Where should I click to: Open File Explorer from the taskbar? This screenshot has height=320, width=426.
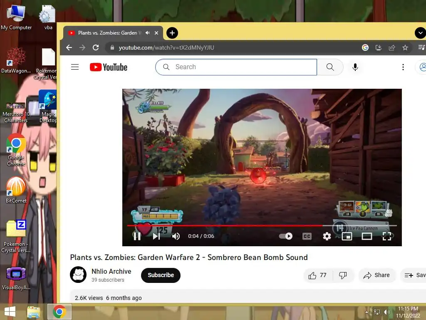tap(34, 312)
